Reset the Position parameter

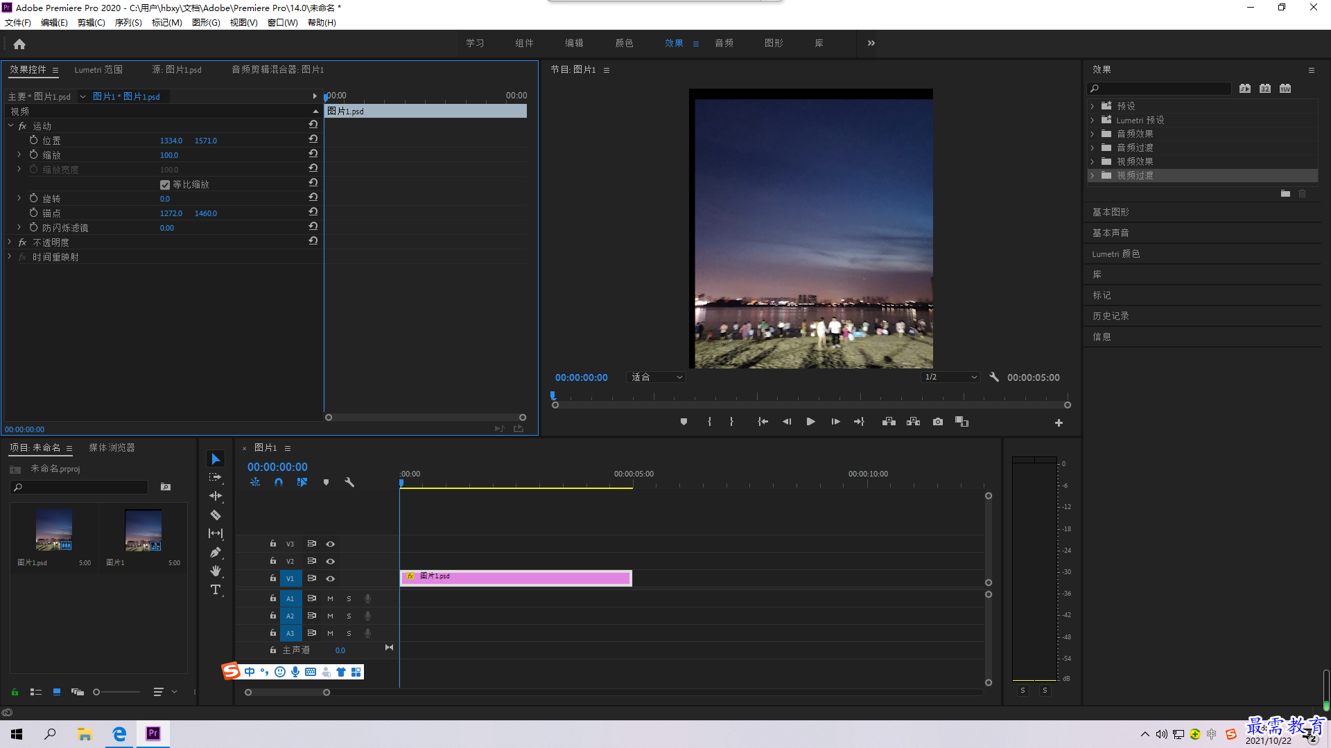[x=313, y=139]
